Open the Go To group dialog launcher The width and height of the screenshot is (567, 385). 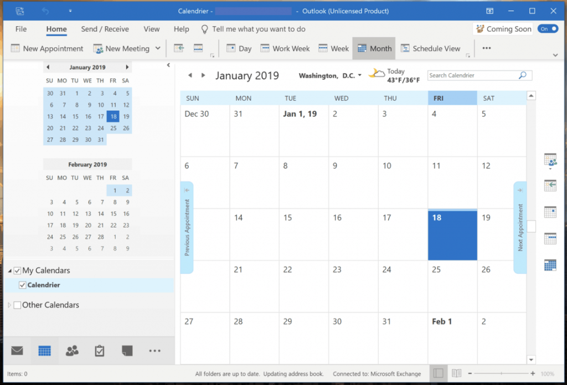coord(212,56)
